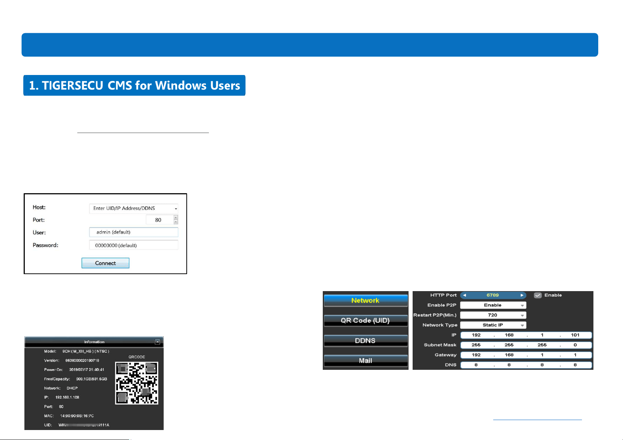Screen dimensions: 623x440
Task: Open the Host UID/IP Address/DDNS dropdown
Action: 176,209
